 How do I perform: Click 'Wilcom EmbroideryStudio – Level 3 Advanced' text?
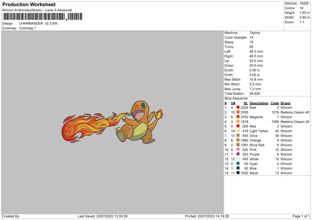37,10
